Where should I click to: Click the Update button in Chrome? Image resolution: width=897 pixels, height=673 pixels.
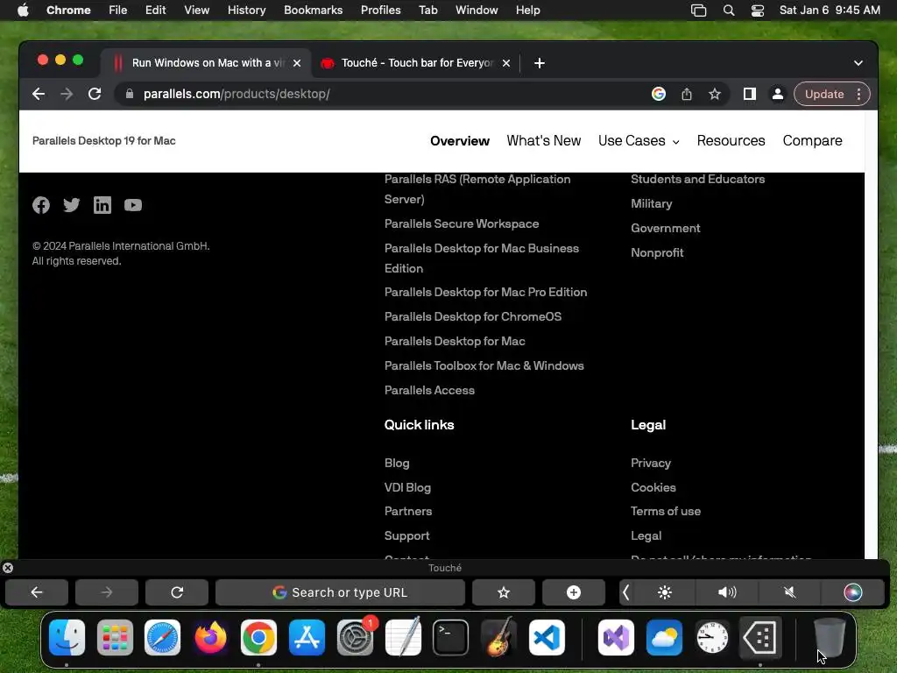[824, 94]
